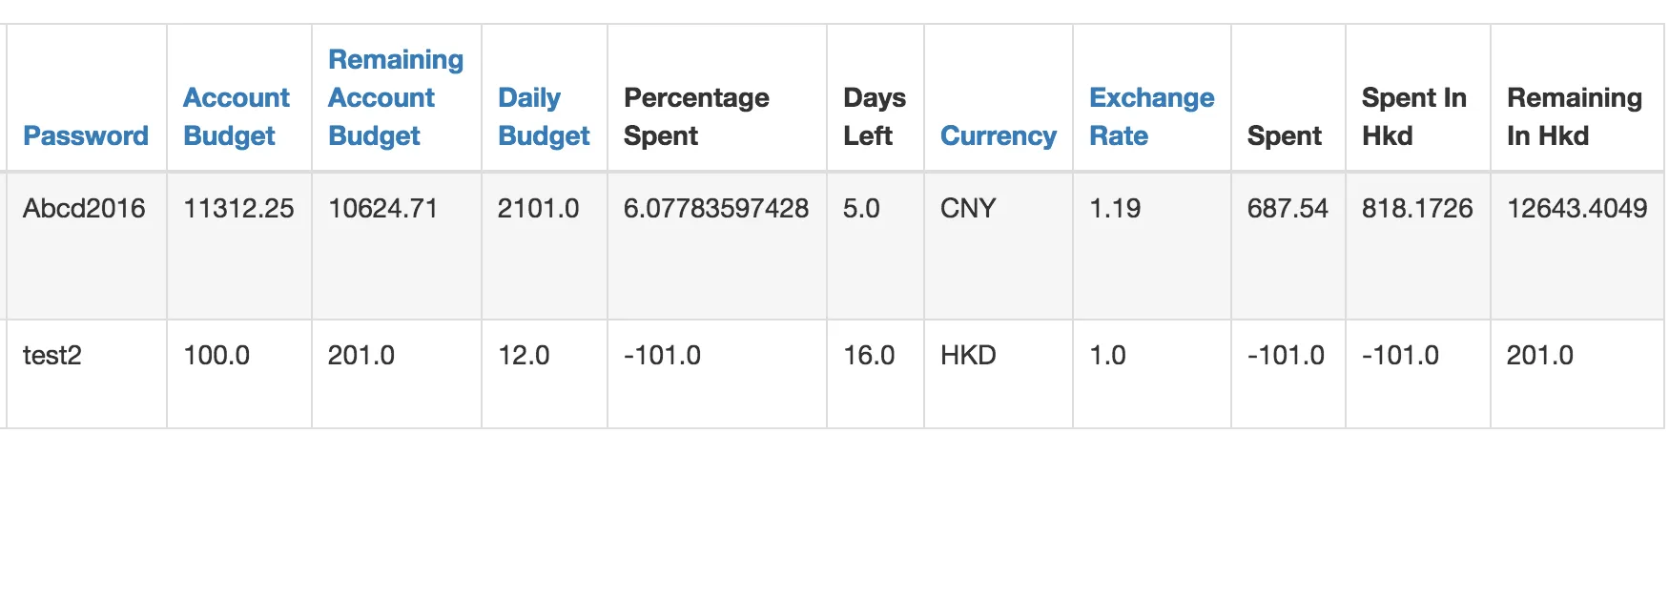
Task: Select the 11312.25 account budget value
Action: [238, 208]
